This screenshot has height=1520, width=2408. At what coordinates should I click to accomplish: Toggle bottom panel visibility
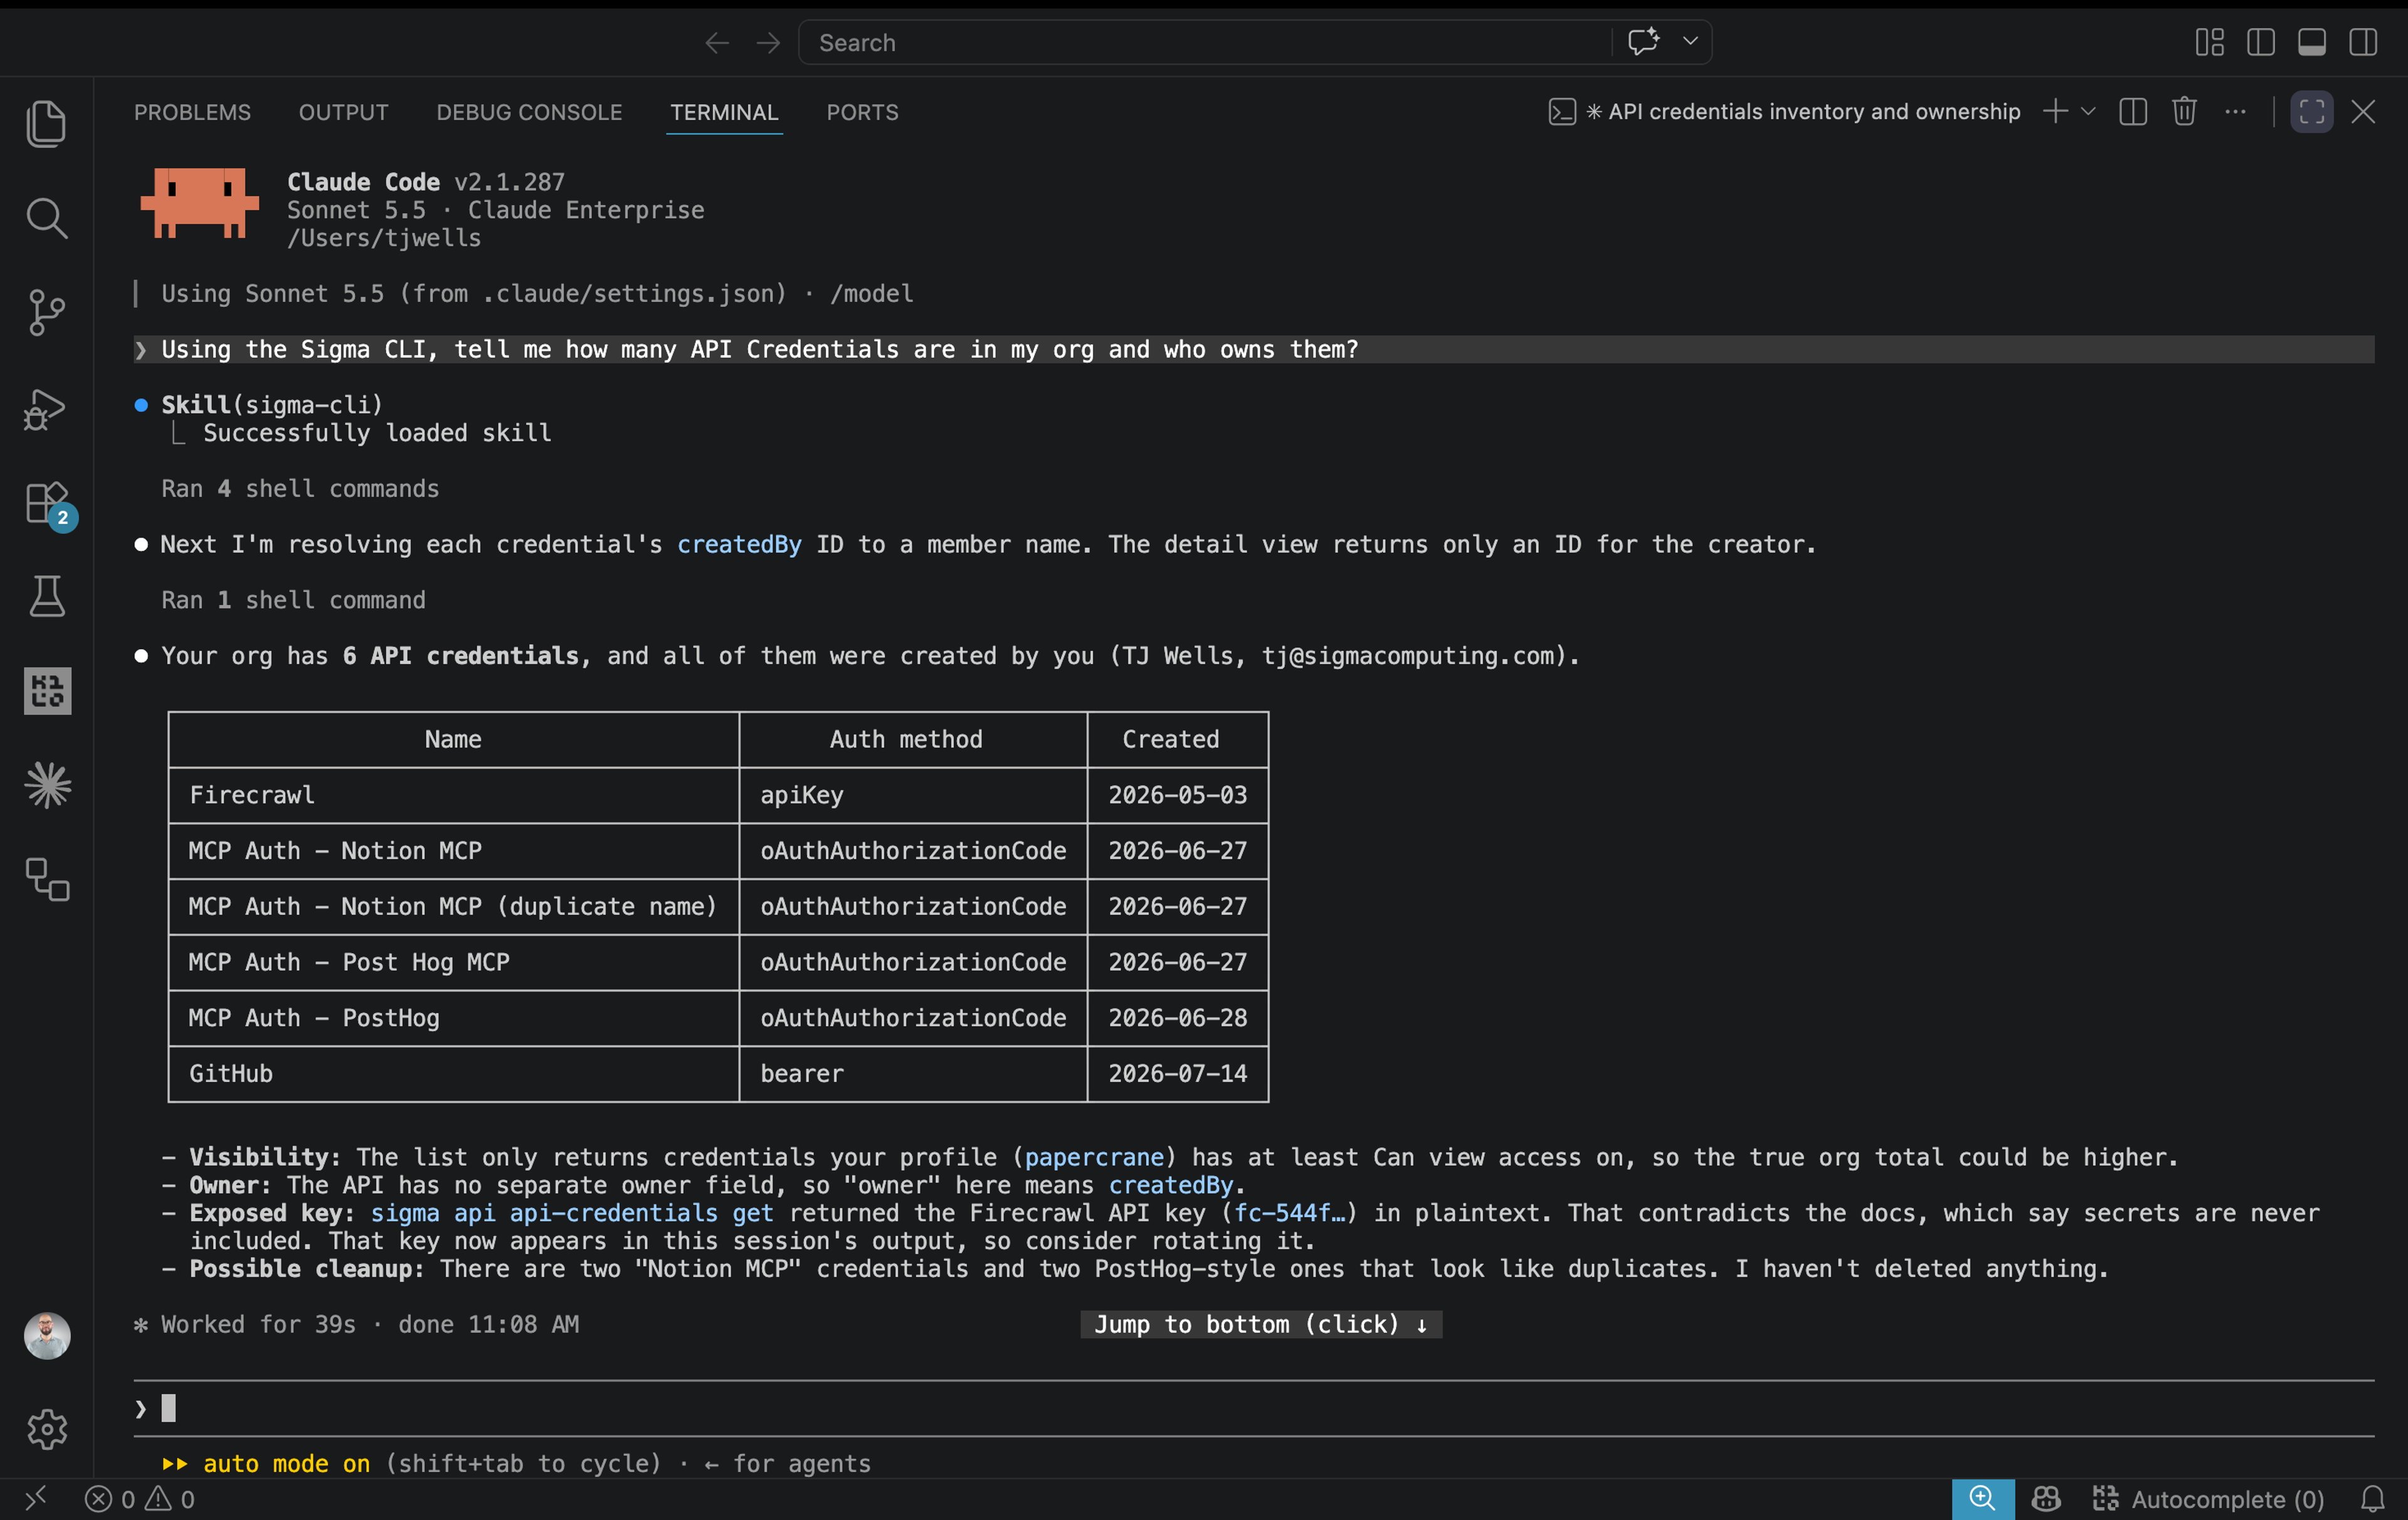pos(2311,42)
